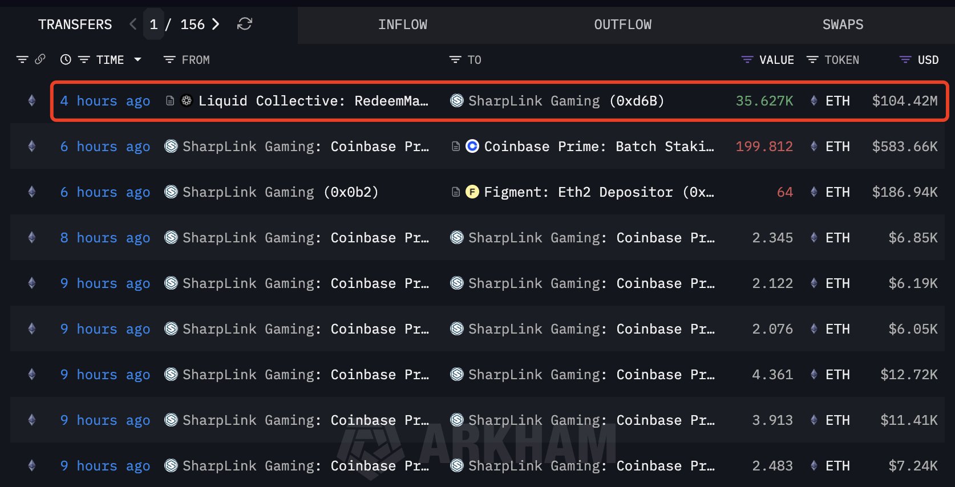Go to previous transfers page
This screenshot has height=487, width=955.
click(133, 24)
